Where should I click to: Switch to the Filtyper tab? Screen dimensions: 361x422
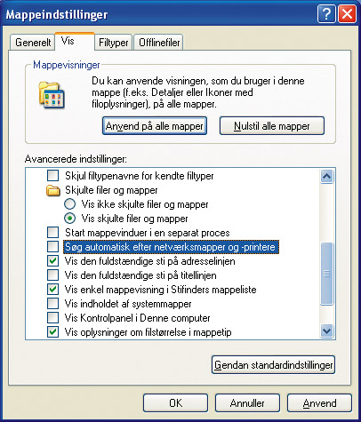(x=114, y=43)
